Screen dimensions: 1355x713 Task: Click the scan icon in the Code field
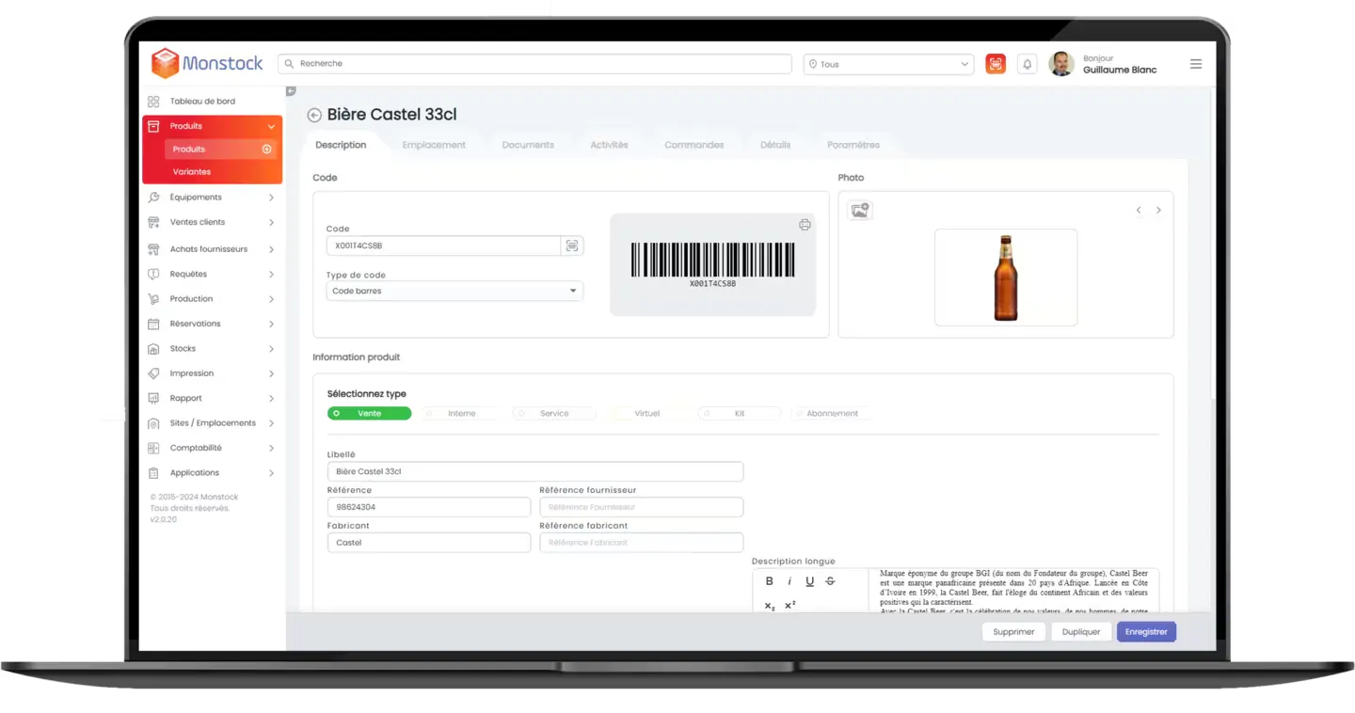click(x=572, y=246)
